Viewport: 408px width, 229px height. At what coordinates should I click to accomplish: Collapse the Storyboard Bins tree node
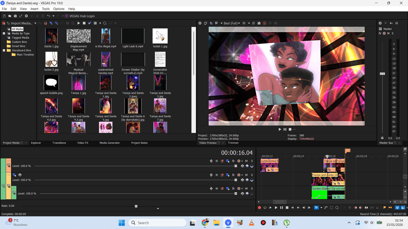(x=4, y=50)
